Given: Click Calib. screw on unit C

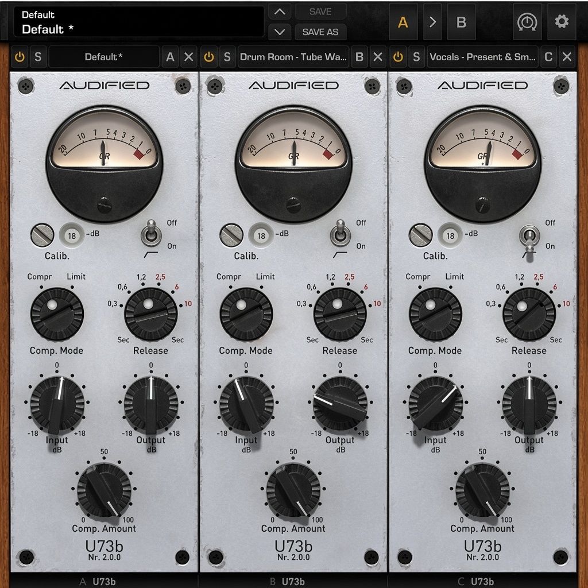Looking at the screenshot, I should pyautogui.click(x=420, y=235).
